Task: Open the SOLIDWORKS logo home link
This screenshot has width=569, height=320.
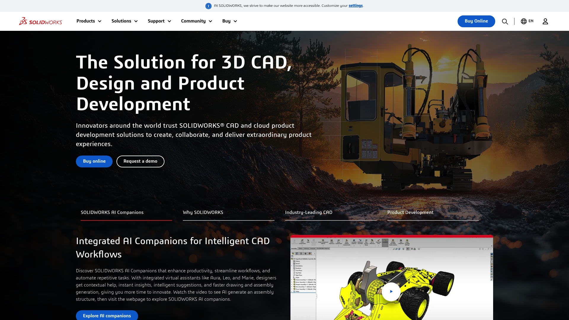Action: 41,21
